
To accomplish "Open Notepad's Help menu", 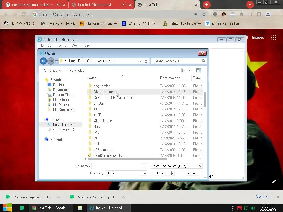I will pyautogui.click(x=86, y=46).
